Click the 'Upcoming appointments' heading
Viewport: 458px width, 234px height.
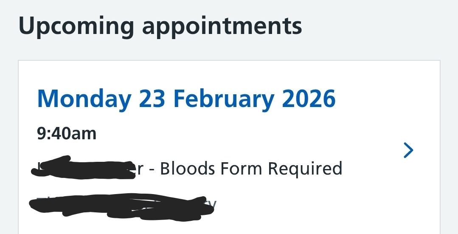click(x=160, y=26)
